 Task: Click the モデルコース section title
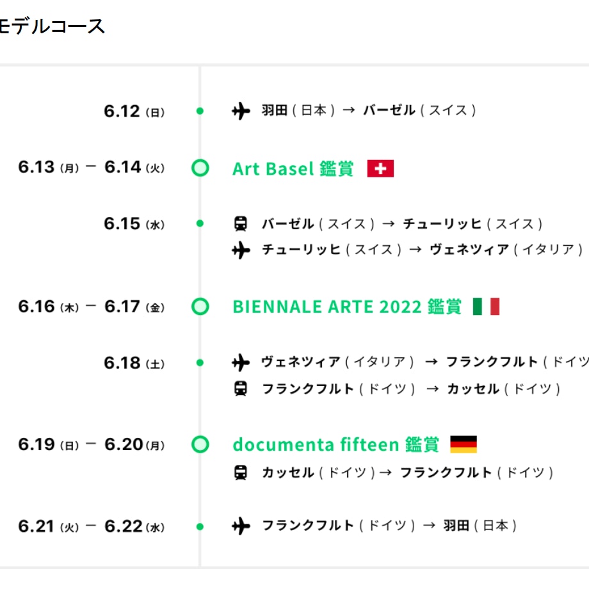[51, 26]
